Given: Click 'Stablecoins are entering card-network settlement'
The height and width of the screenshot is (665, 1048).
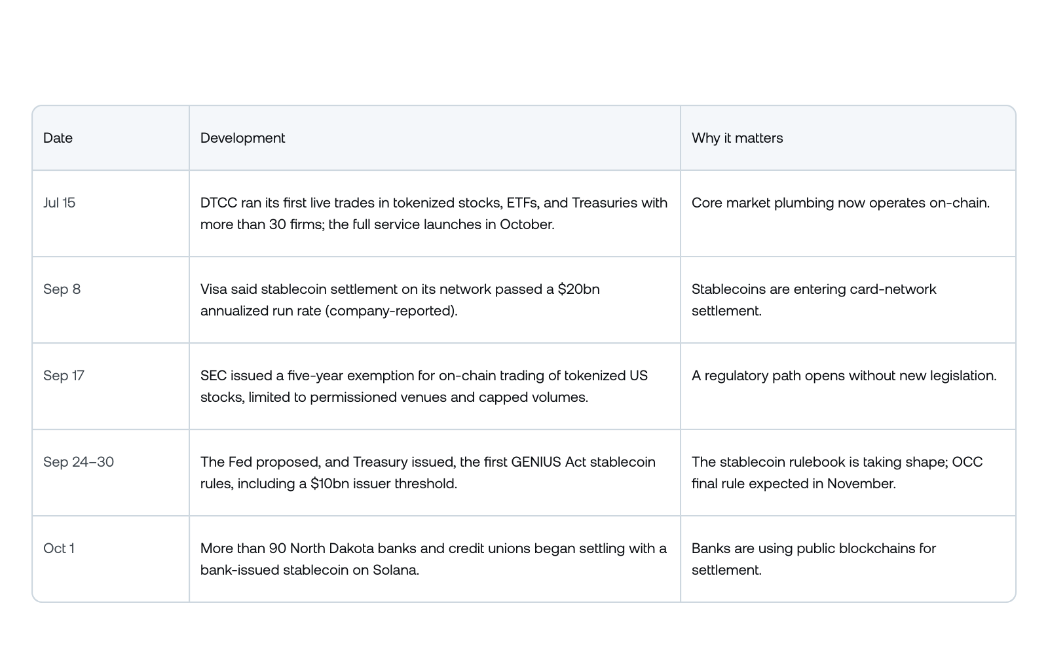Looking at the screenshot, I should [814, 300].
